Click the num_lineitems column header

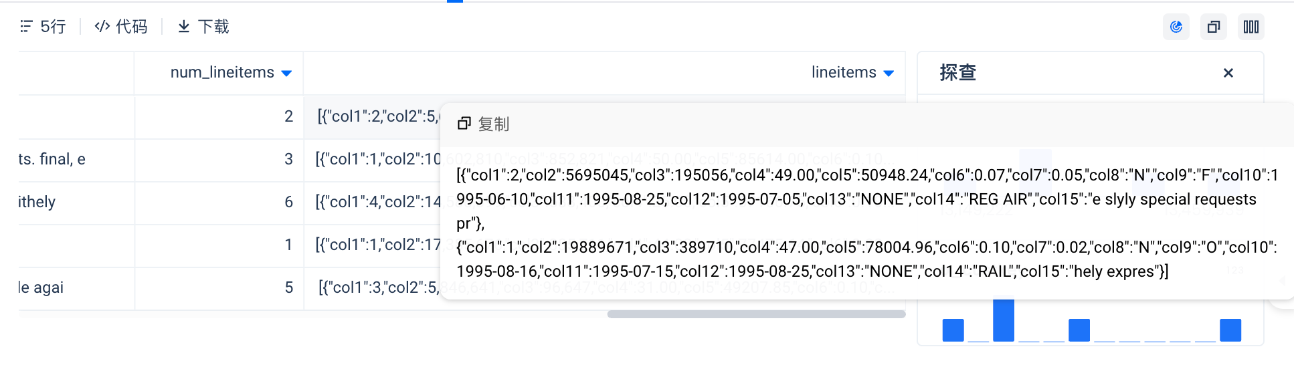(x=222, y=73)
